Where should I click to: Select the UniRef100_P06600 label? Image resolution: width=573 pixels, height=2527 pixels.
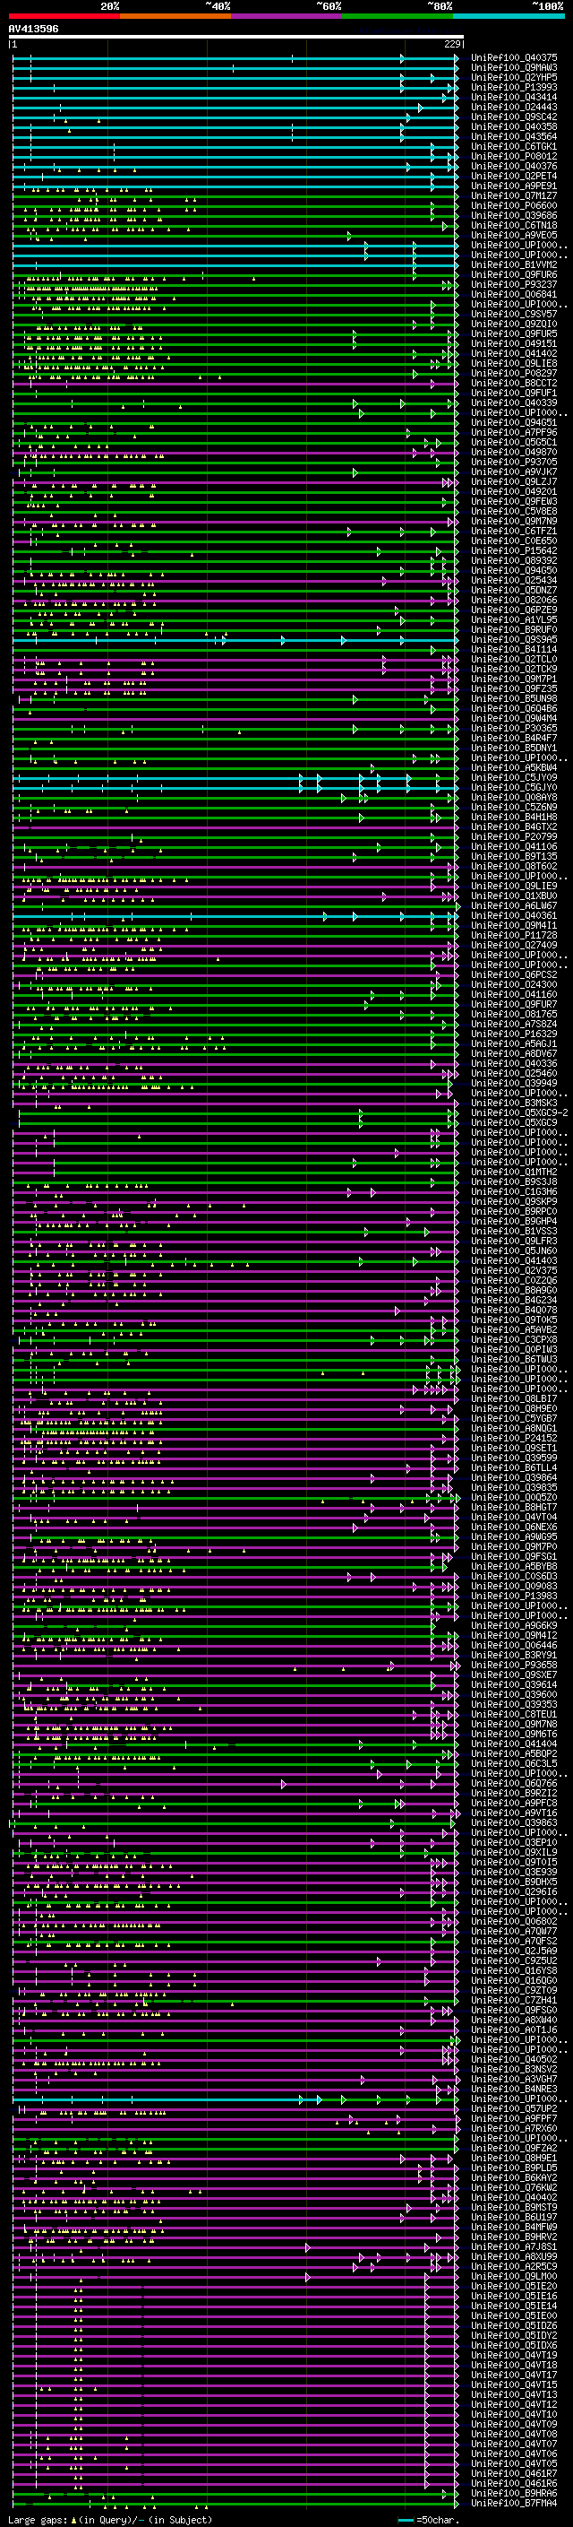(x=514, y=206)
